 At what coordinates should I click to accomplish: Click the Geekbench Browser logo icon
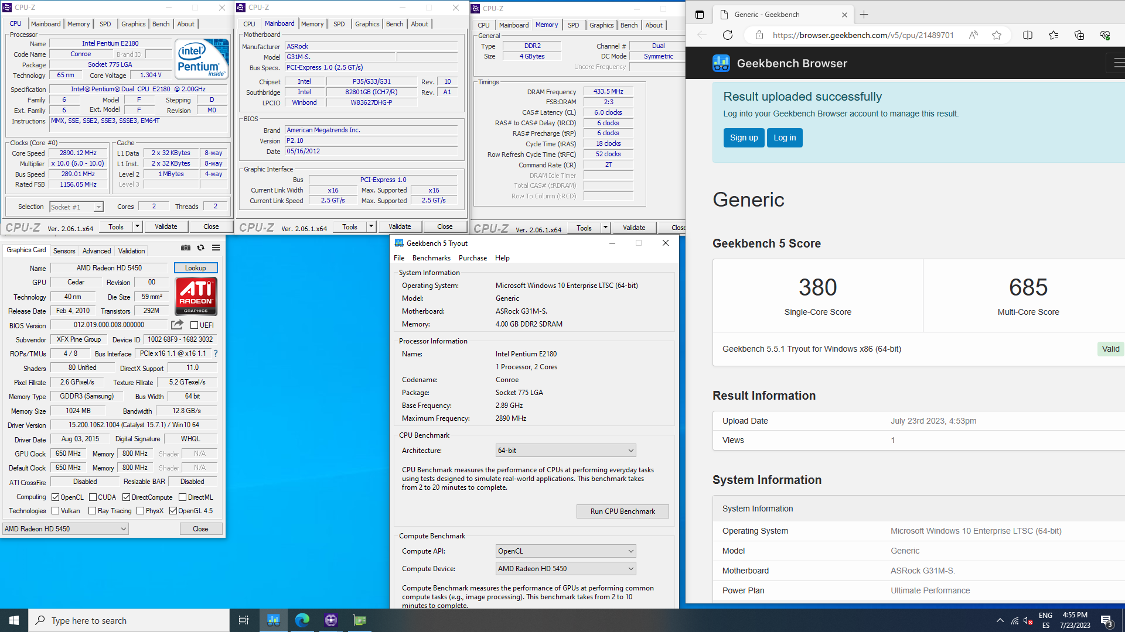(721, 63)
